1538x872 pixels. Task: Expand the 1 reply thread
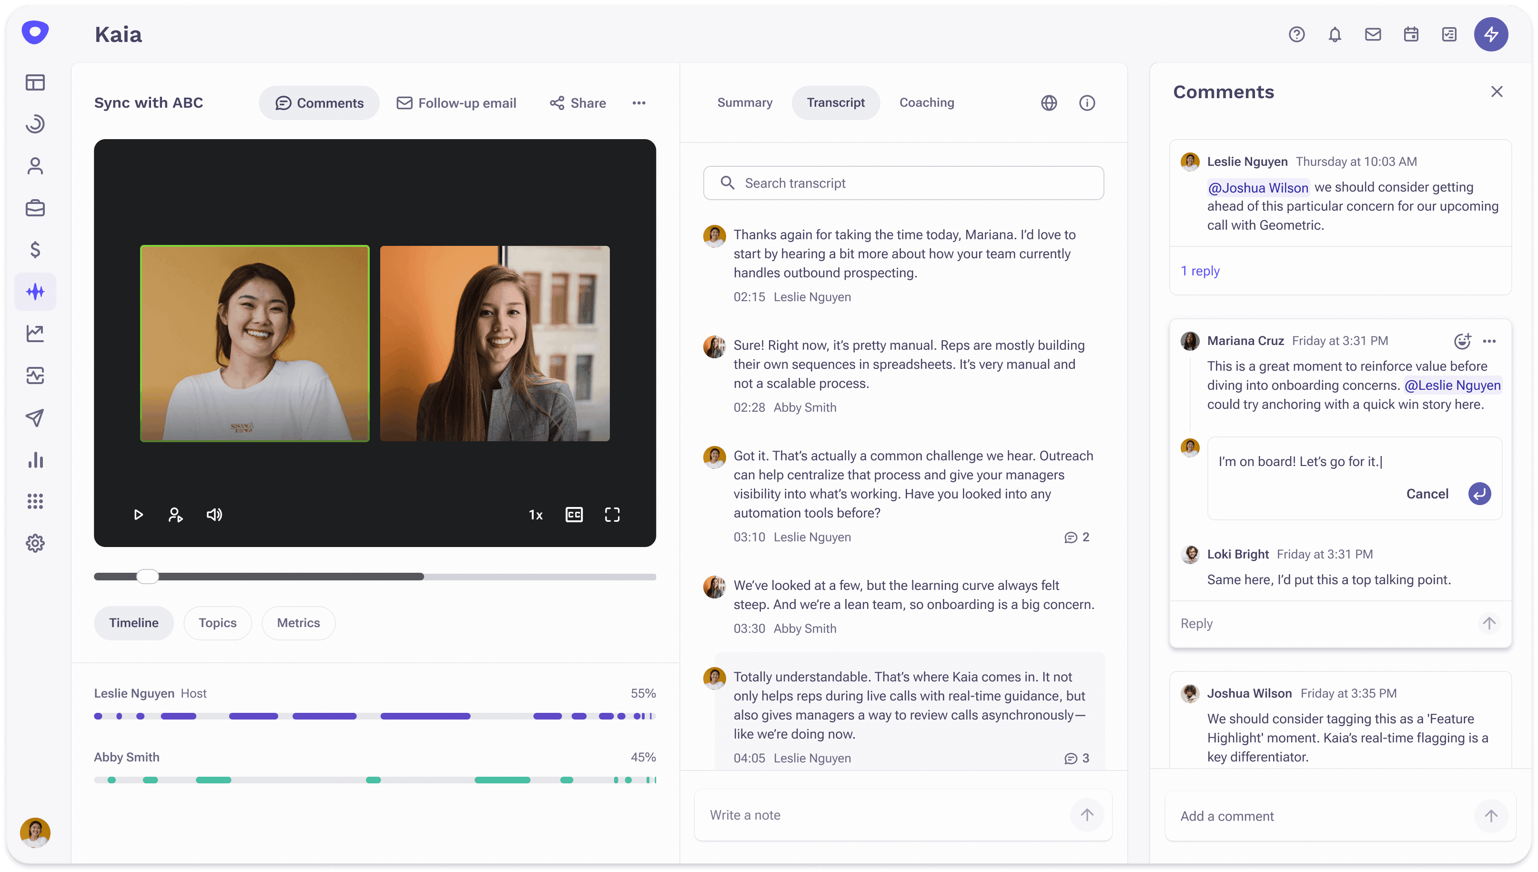[x=1200, y=271]
